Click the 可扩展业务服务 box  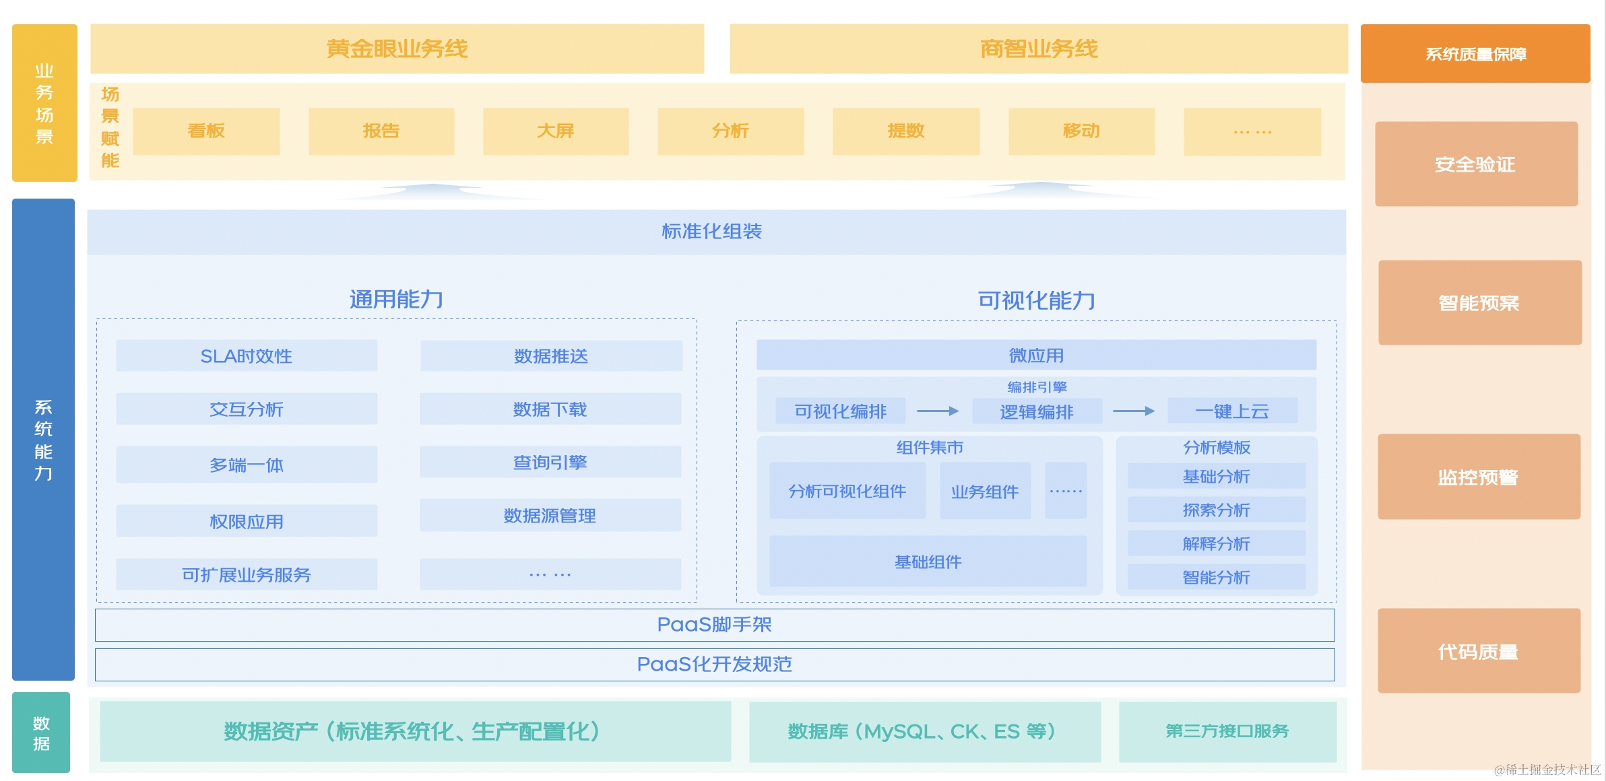pos(247,574)
